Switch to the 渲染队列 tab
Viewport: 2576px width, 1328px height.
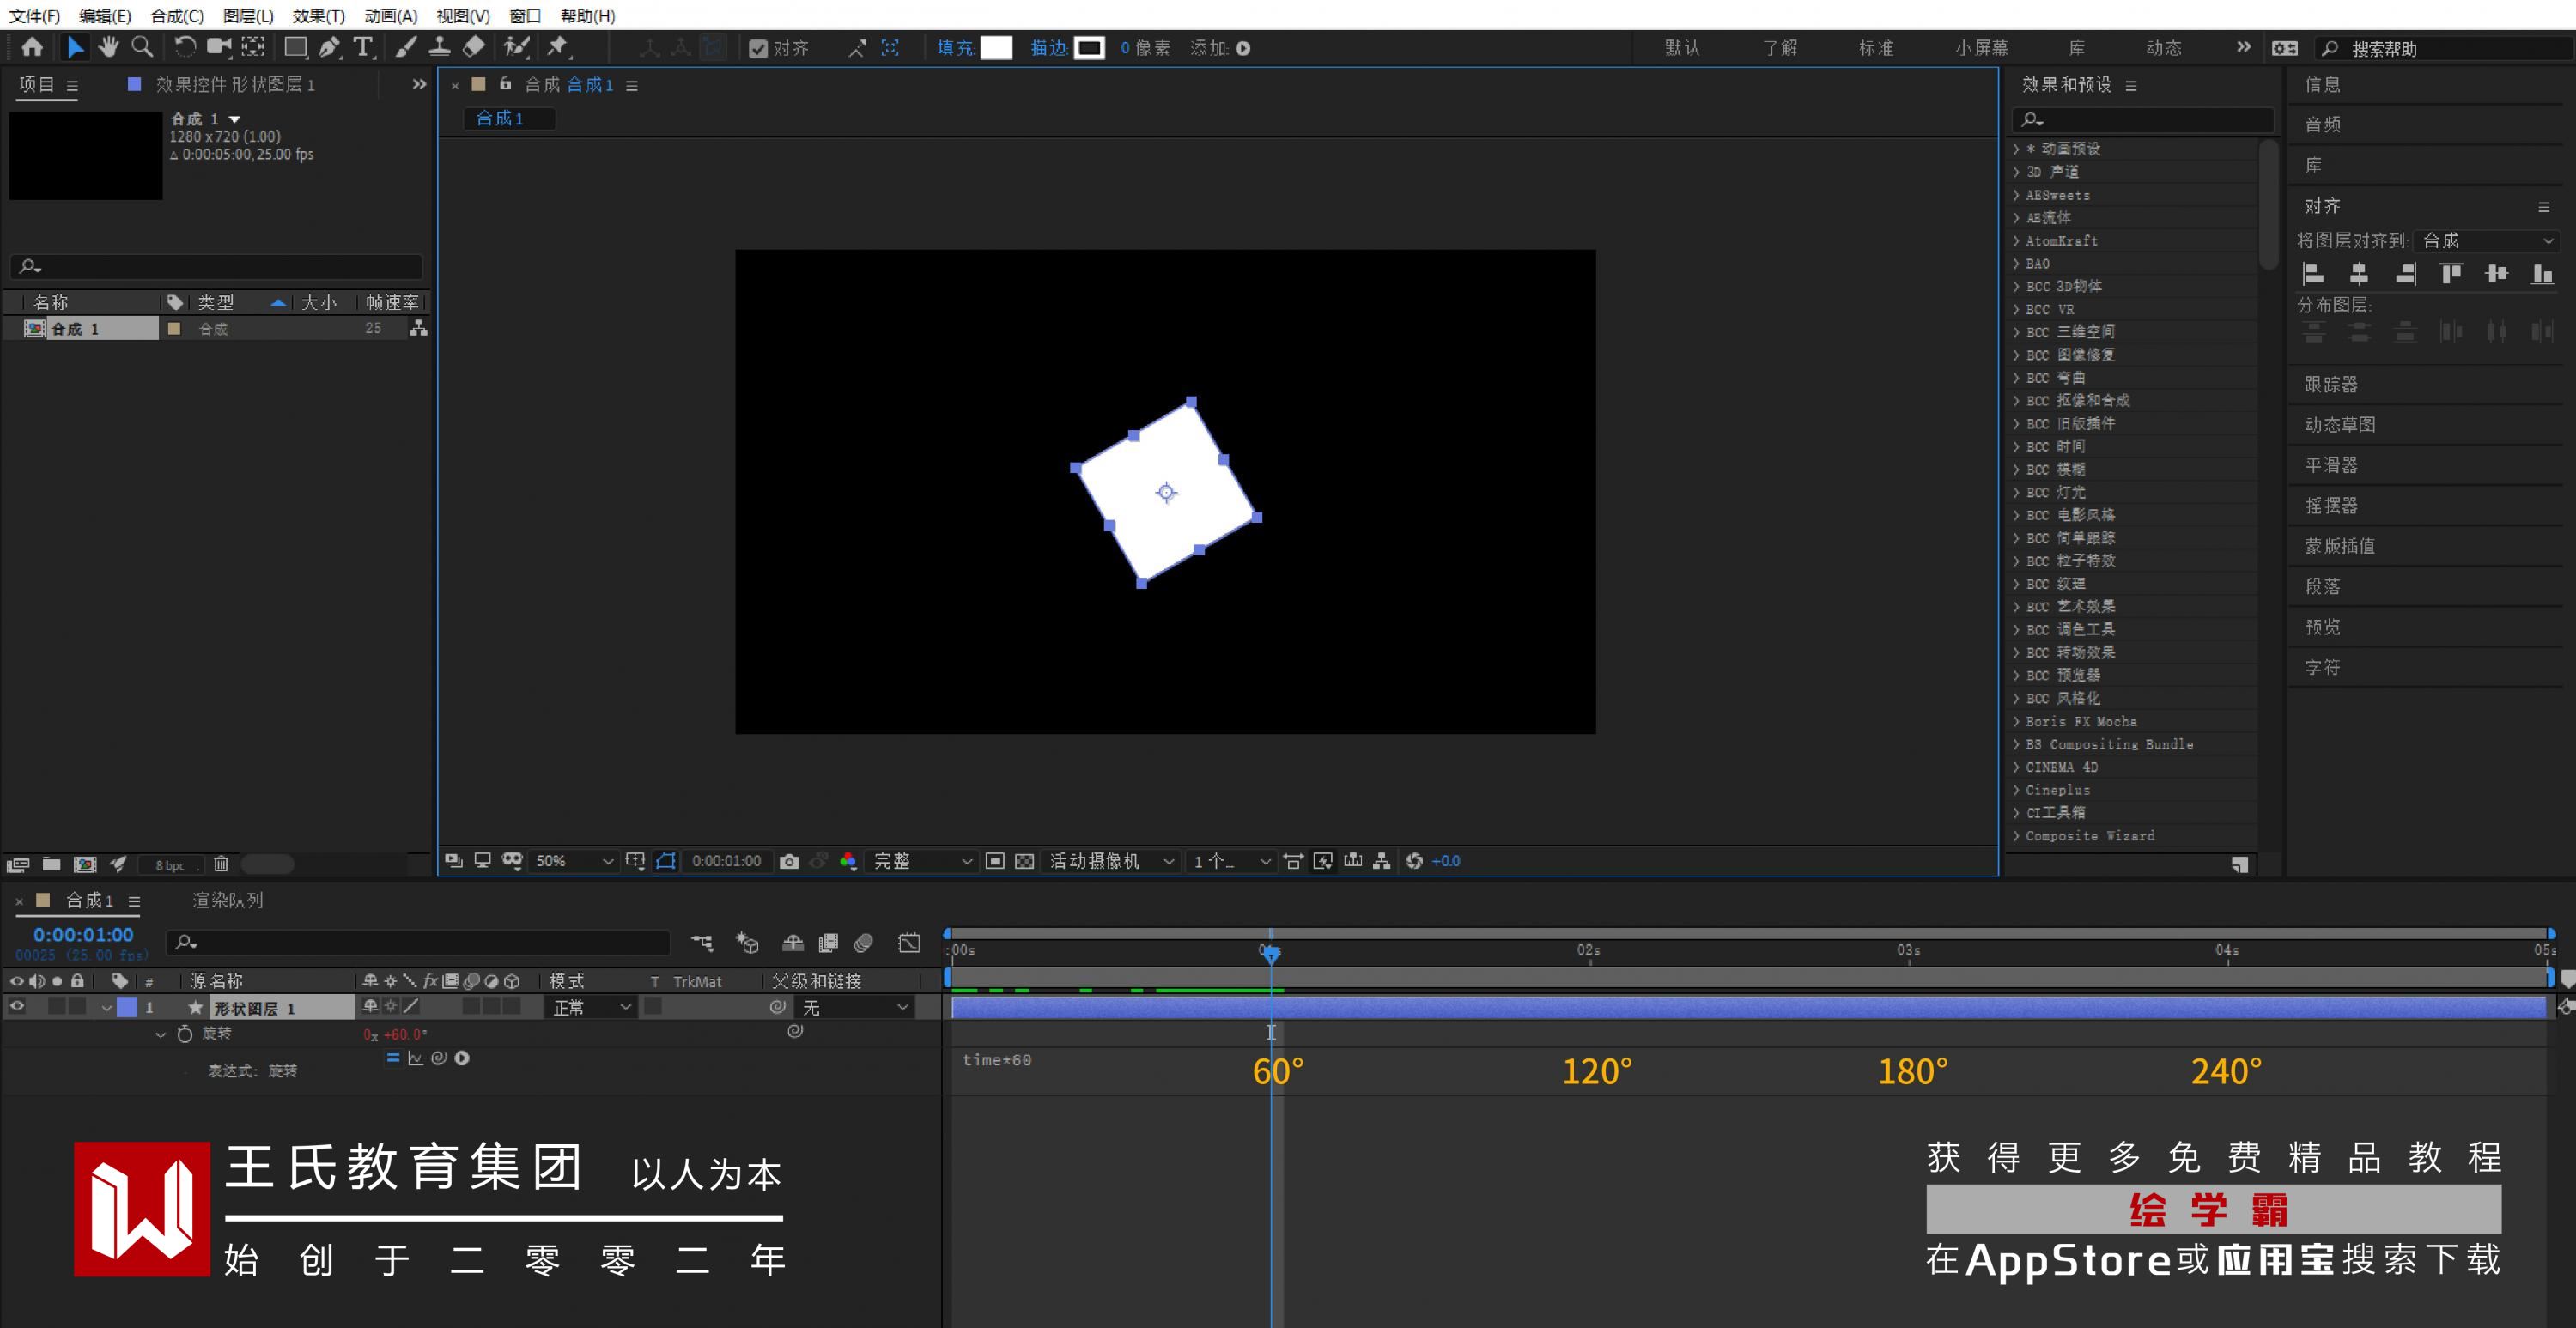(228, 900)
